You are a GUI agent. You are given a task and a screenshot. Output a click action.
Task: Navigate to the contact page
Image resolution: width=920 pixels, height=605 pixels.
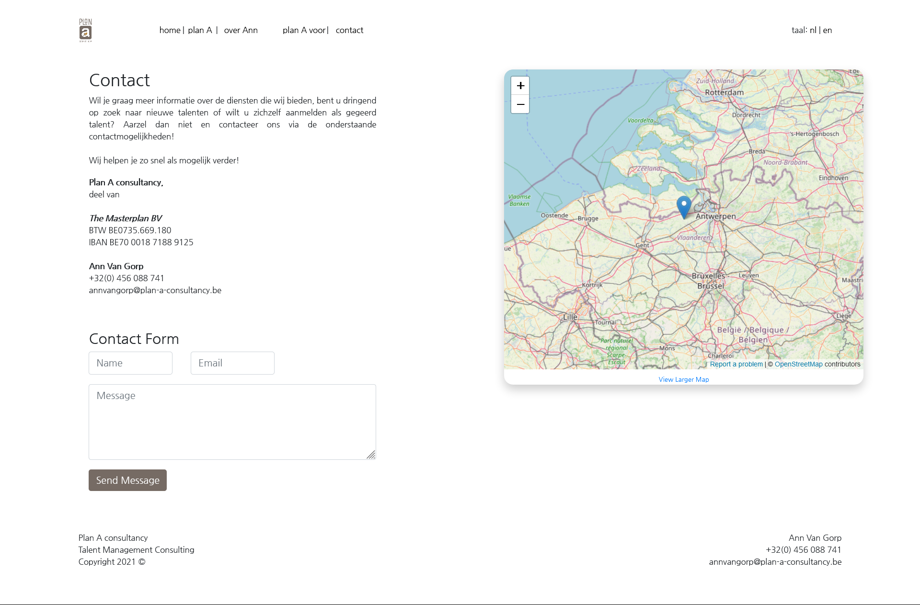(349, 30)
